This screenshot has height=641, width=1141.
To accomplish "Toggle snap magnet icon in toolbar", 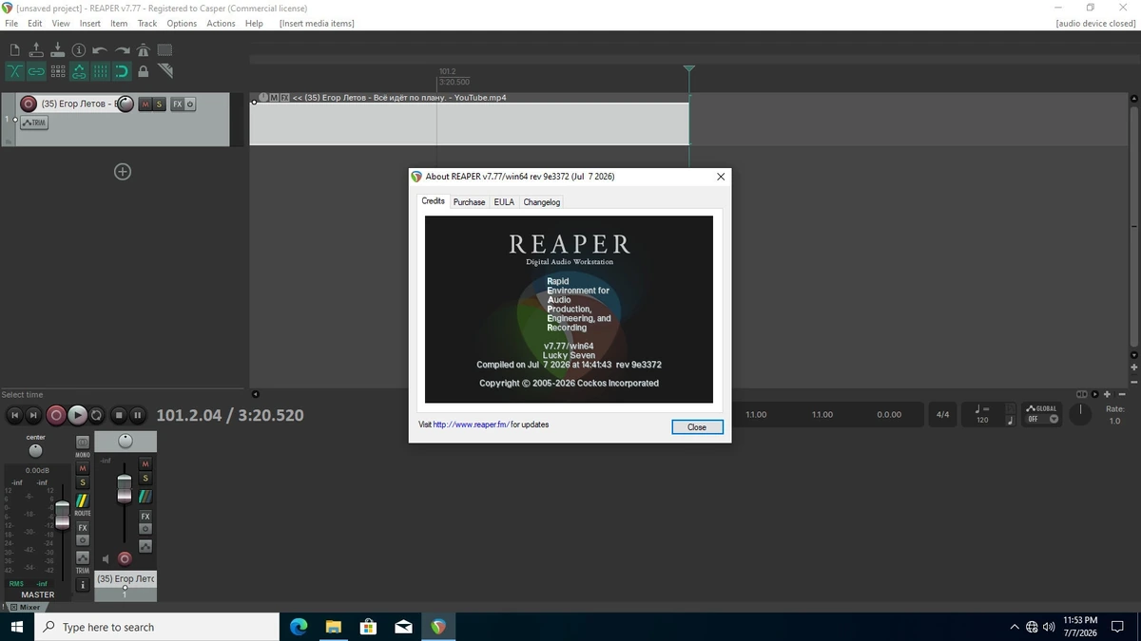I will (x=122, y=71).
